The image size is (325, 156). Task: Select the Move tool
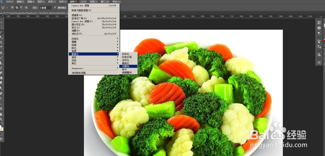tap(1, 22)
